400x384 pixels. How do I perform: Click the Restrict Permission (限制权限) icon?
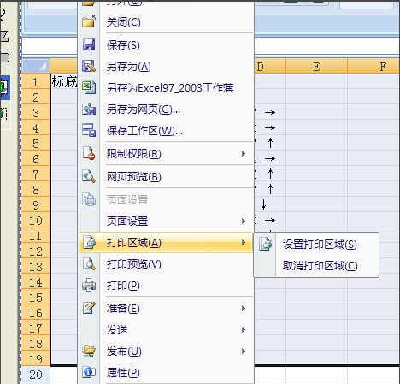(x=89, y=153)
